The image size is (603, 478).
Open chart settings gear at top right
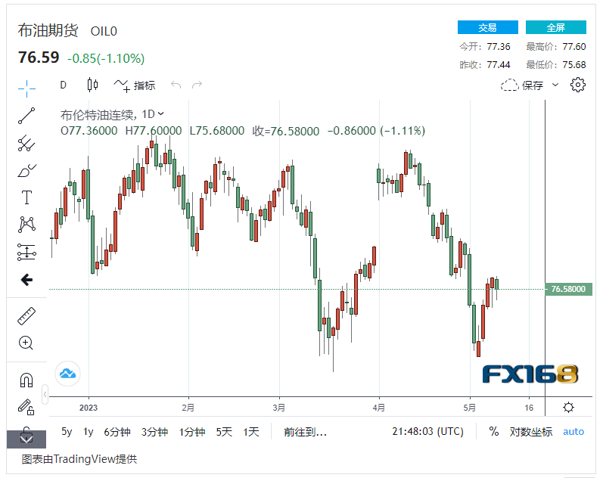coord(578,85)
